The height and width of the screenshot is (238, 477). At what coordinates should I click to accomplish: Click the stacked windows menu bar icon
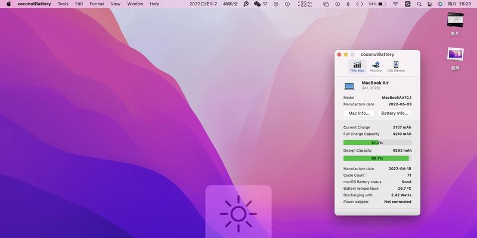coord(326,4)
